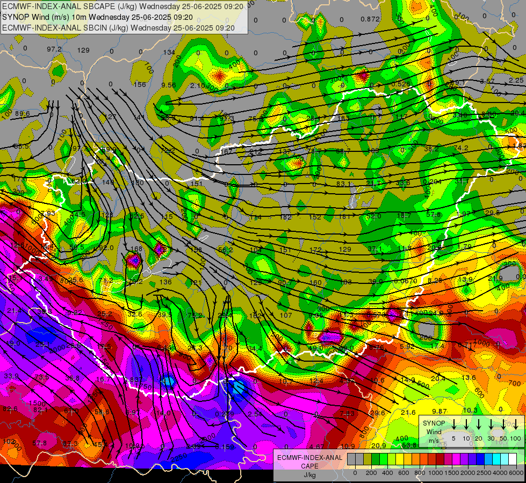Pick the cyan swatch in CAPE legend
This screenshot has width=526, height=483.
tap(496, 459)
